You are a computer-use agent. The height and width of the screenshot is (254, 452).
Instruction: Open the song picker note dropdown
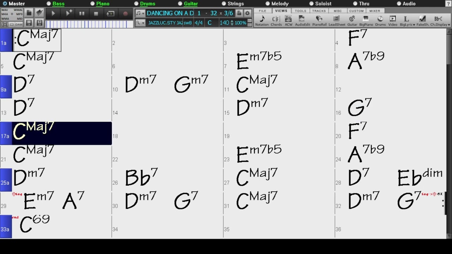[x=140, y=13]
